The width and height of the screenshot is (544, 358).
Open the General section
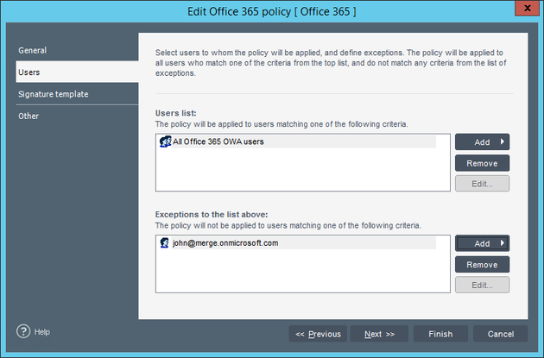77,50
